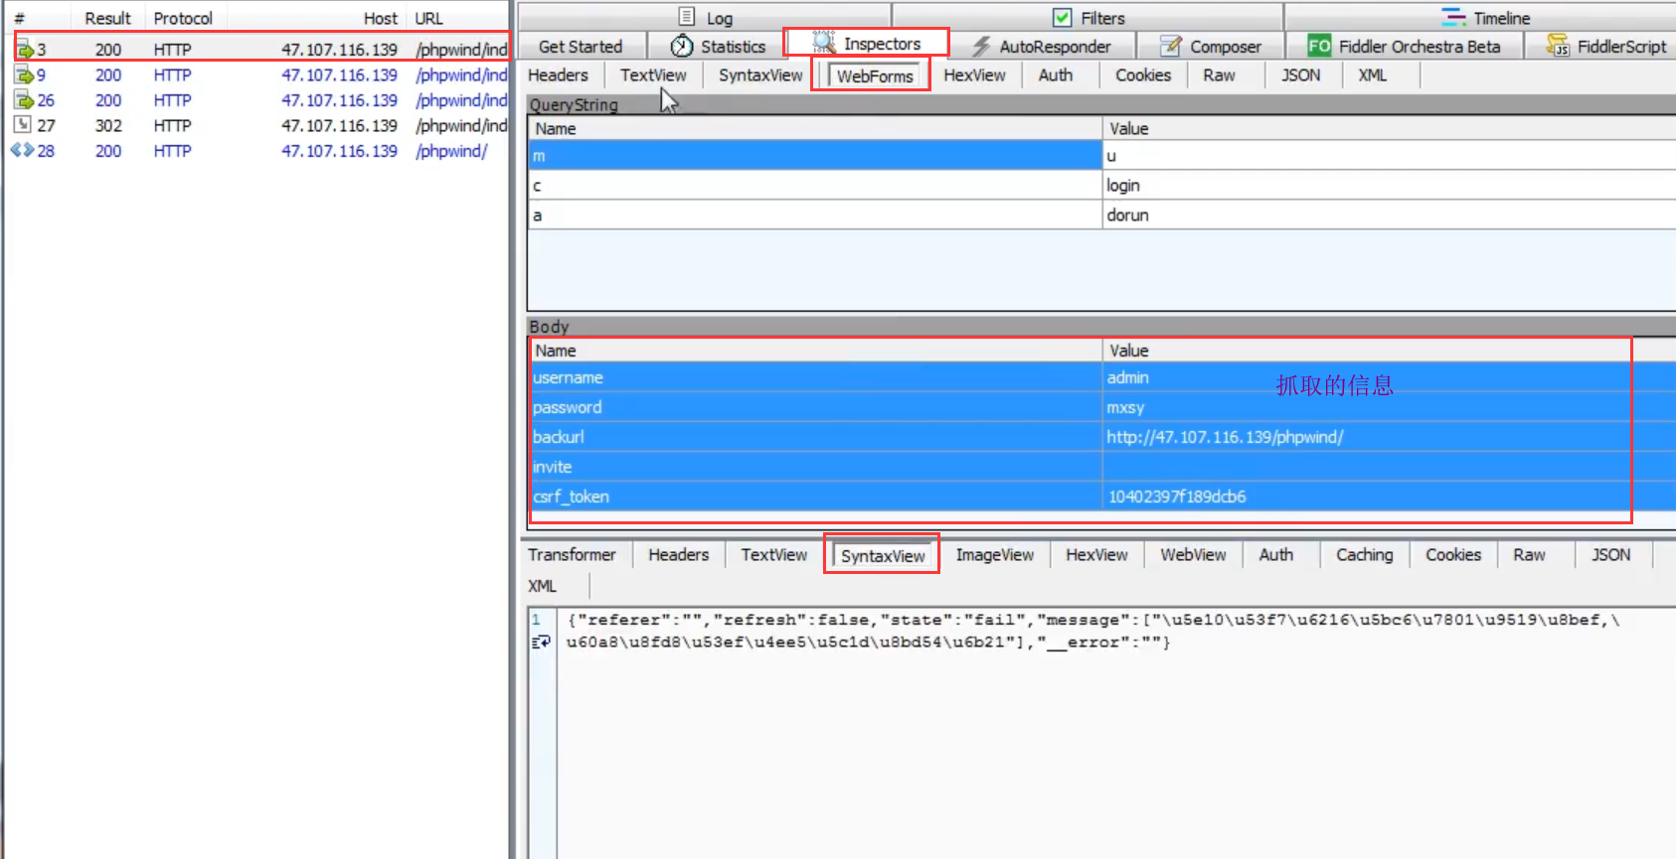Image resolution: width=1676 pixels, height=859 pixels.
Task: Click the session 9 icon
Action: [x=23, y=74]
